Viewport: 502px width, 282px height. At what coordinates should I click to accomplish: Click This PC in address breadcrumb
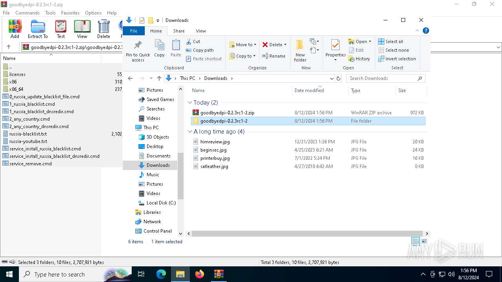tap(187, 78)
